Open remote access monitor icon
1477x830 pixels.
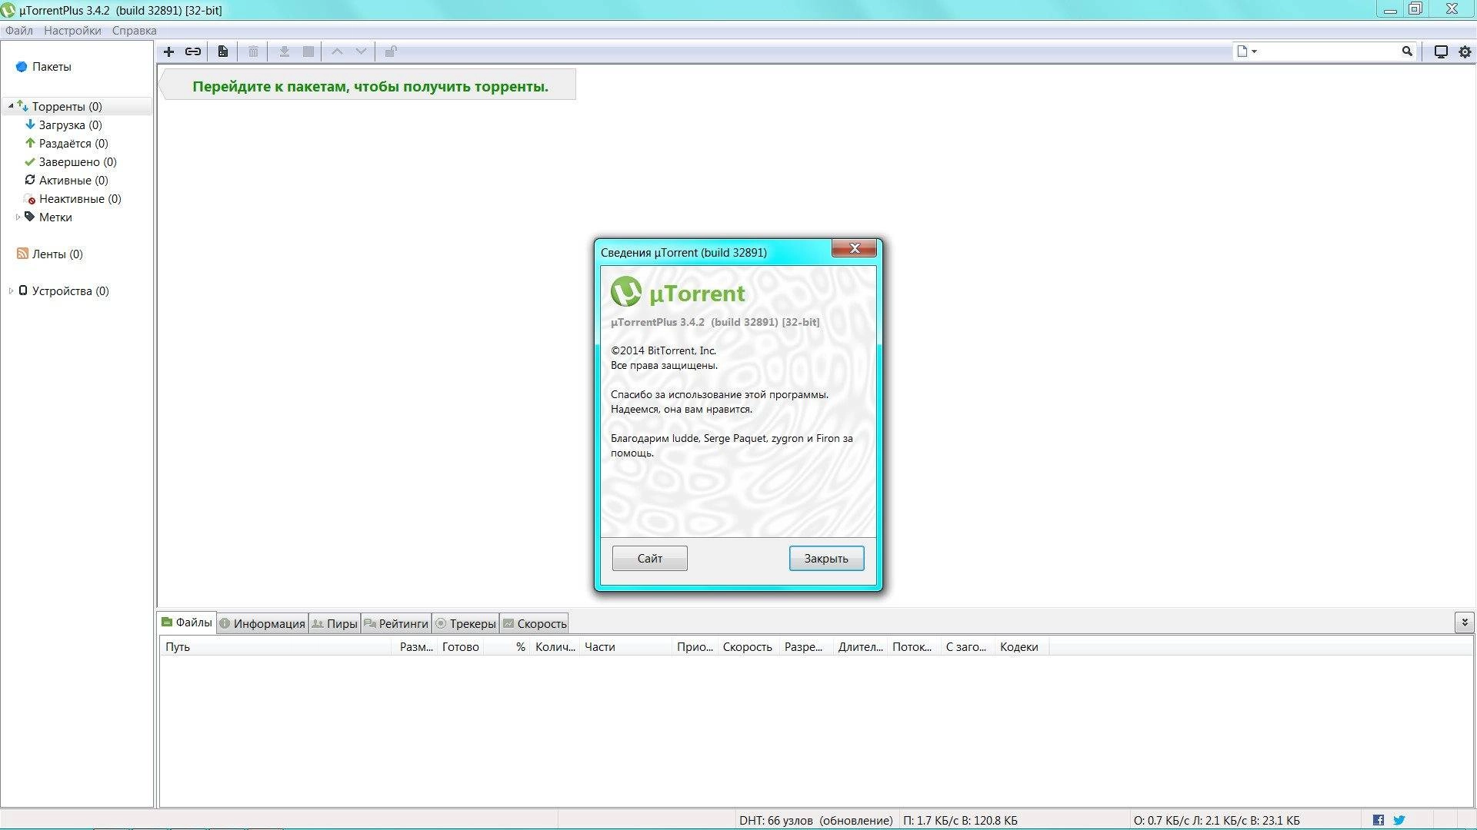coord(1440,51)
